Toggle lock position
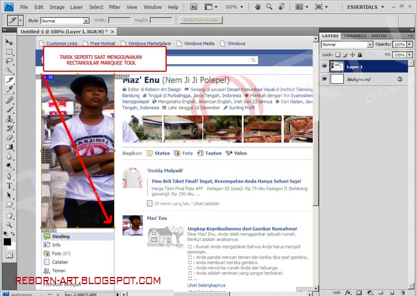This screenshot has height=296, width=417. click(x=353, y=55)
